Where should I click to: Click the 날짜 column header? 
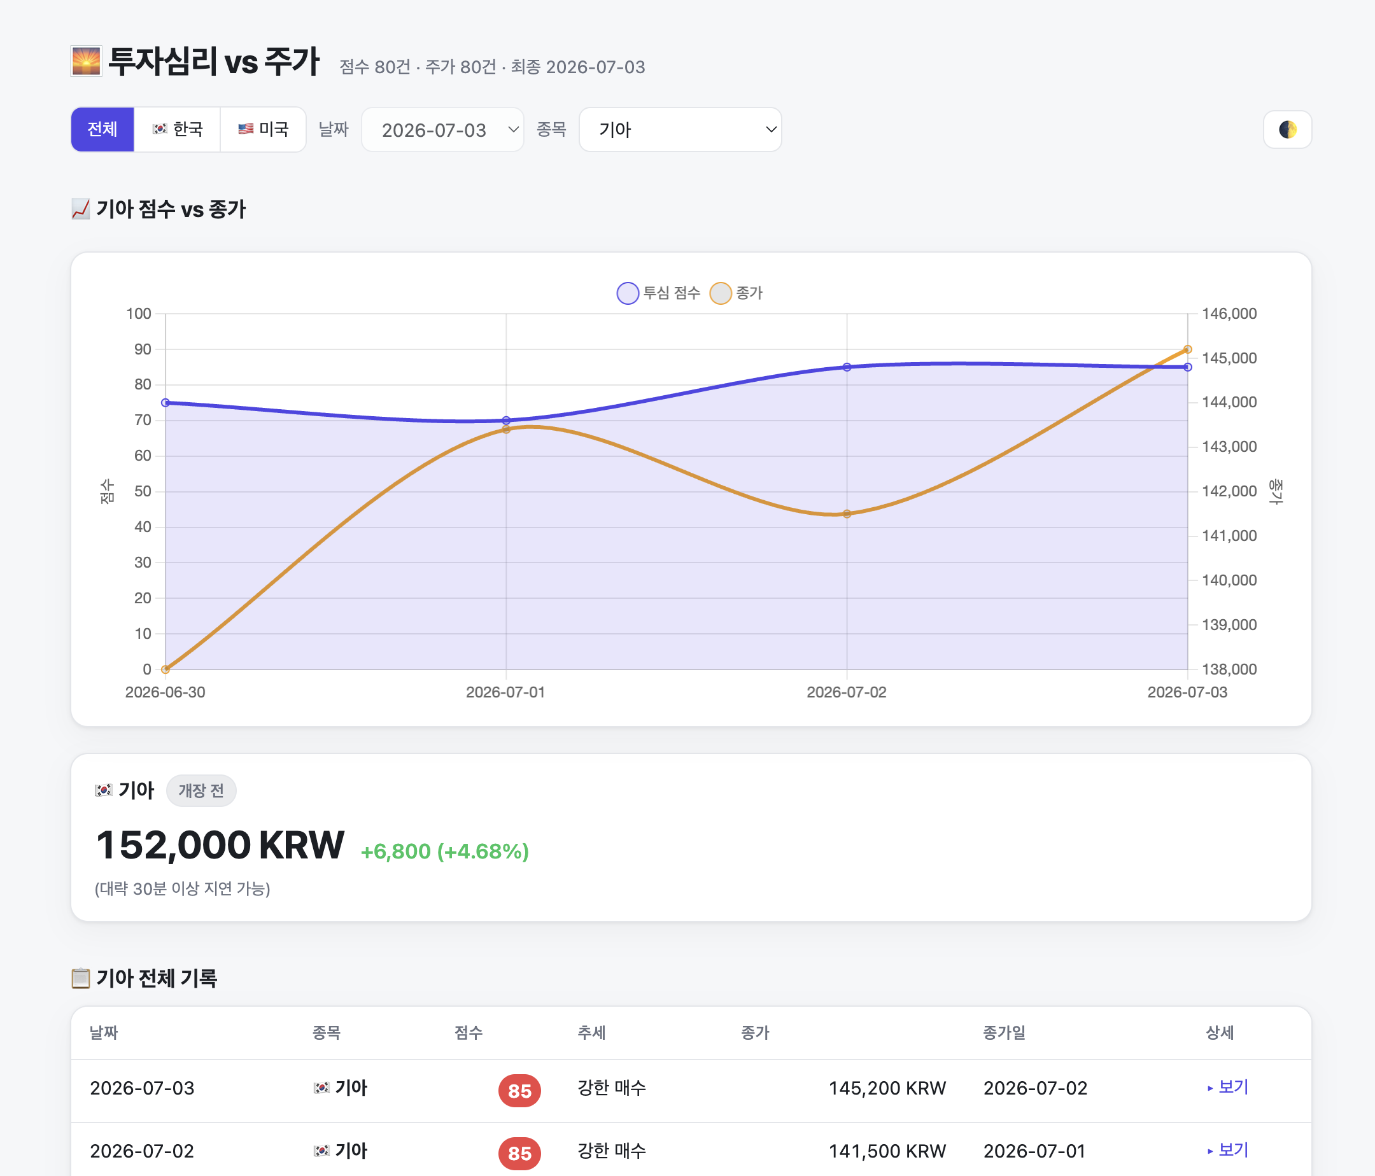(104, 1033)
